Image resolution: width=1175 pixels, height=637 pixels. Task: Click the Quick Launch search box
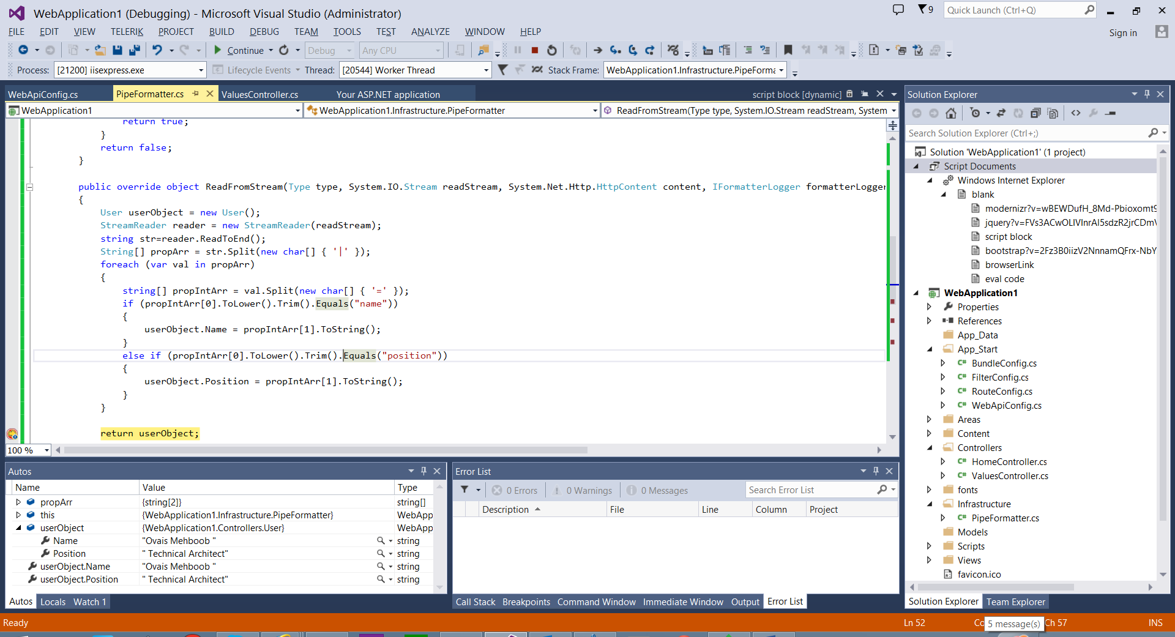pyautogui.click(x=1021, y=10)
